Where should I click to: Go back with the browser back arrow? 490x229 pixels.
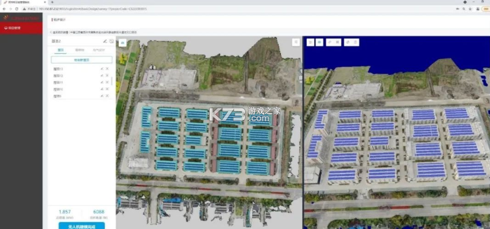coord(4,9)
